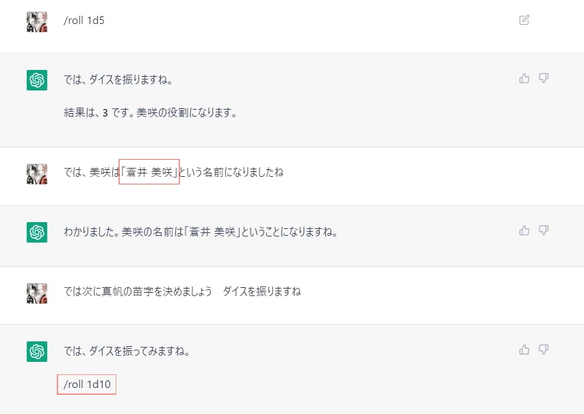This screenshot has height=414, width=584.
Task: Click the ChatGPT logo beside "わかりました" reply
Action: tap(37, 232)
